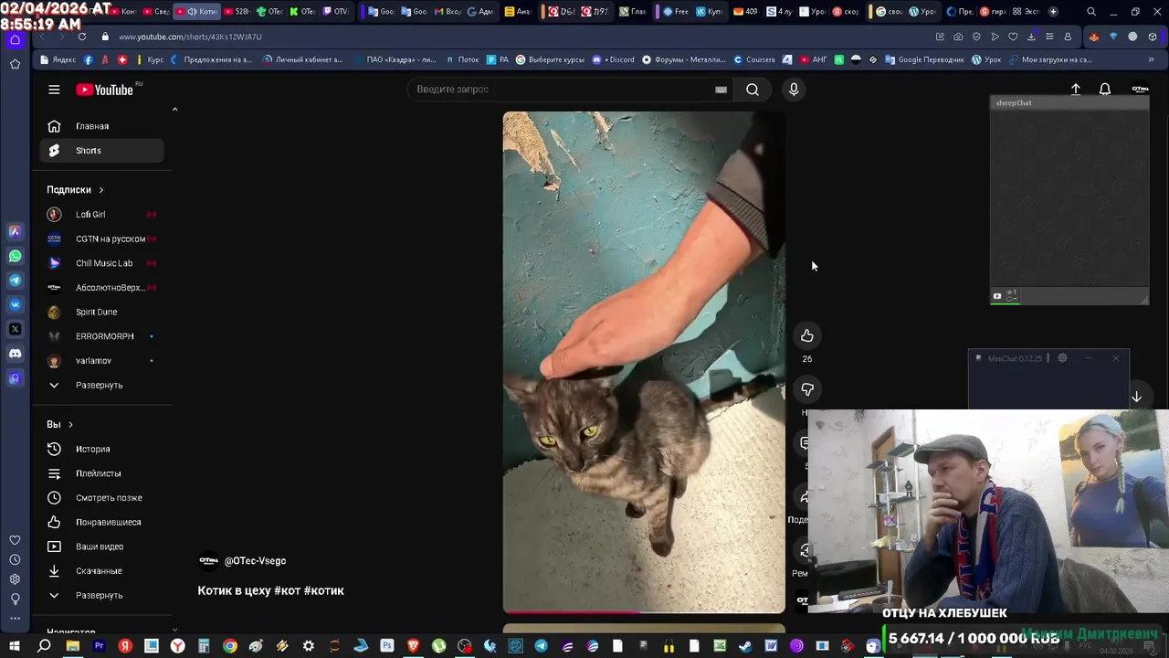
Task: Open Выберите курсы bookmark
Action: [x=550, y=59]
